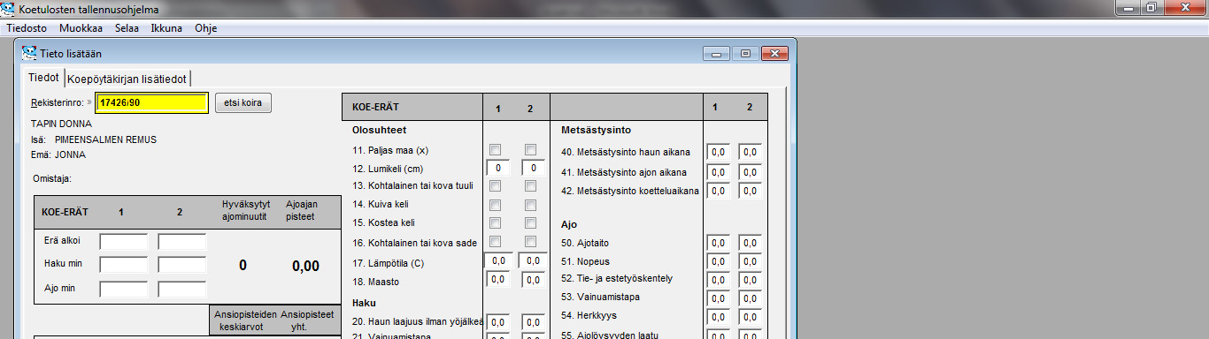This screenshot has height=339, width=1209.
Task: Click the sire name PIMEENSALMEN REMUS
Action: 105,139
